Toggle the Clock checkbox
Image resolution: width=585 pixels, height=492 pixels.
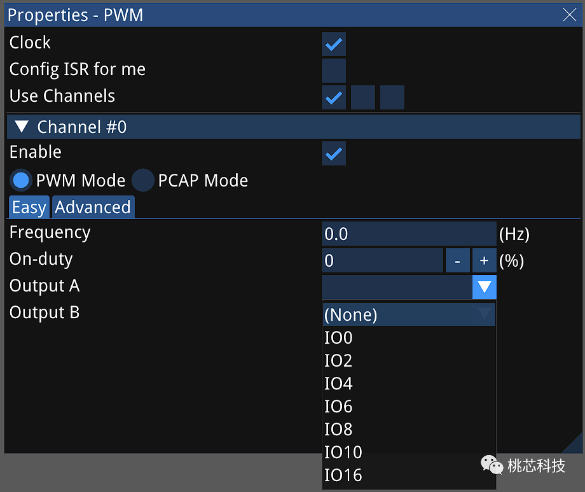pos(334,44)
